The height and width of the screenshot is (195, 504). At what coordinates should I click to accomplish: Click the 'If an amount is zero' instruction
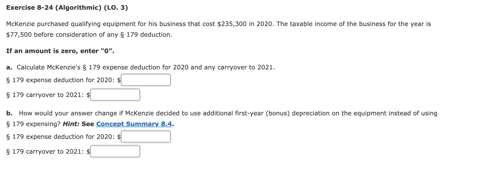(x=60, y=51)
